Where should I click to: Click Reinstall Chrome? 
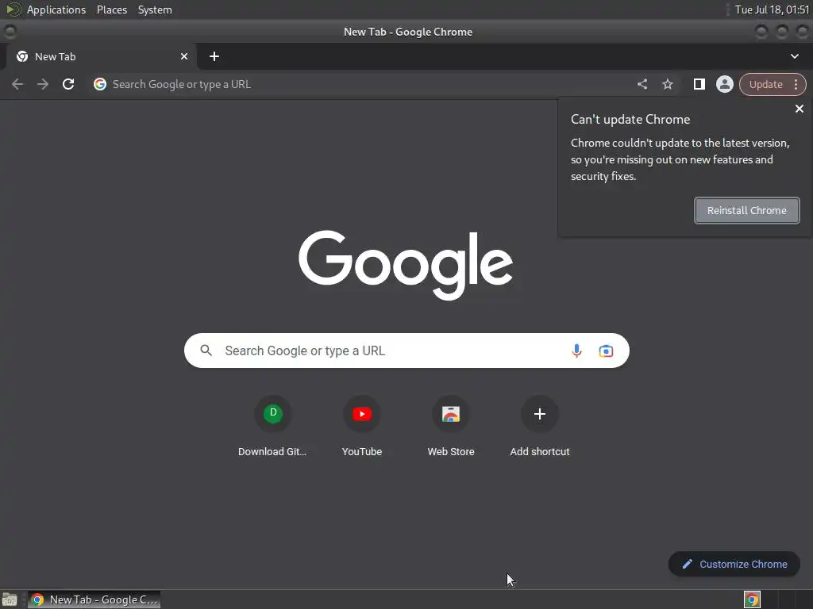pyautogui.click(x=746, y=210)
